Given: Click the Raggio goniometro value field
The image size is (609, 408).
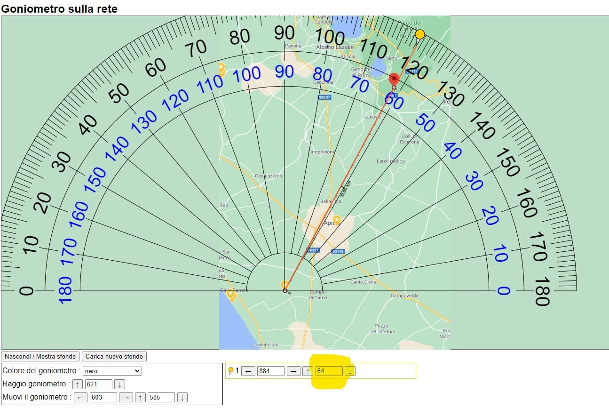Looking at the screenshot, I should [98, 384].
